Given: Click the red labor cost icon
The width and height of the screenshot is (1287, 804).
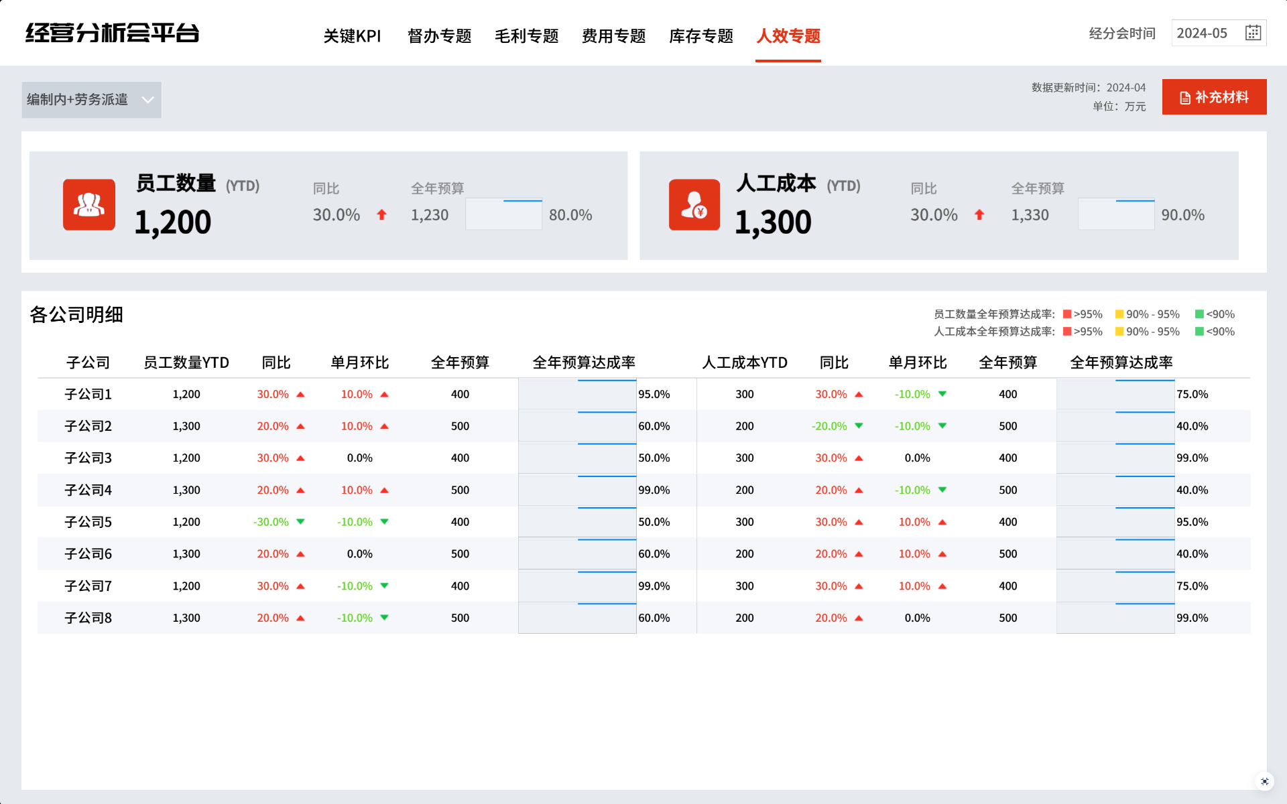Looking at the screenshot, I should (x=694, y=205).
